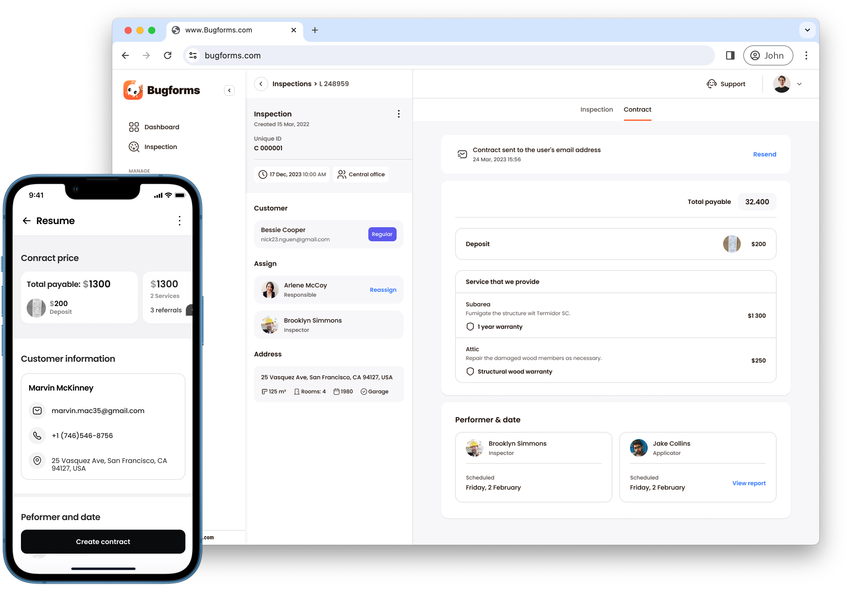Click Inspections breadcrumb link
Viewport: 847px width, 594px height.
click(291, 84)
